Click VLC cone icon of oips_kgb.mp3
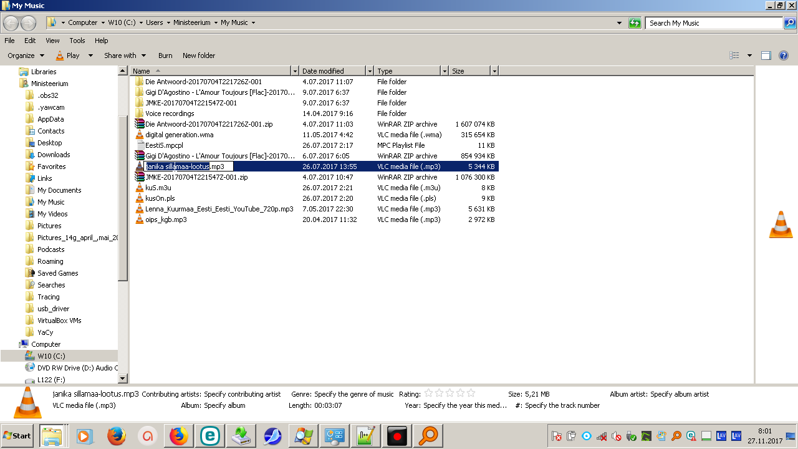 click(x=140, y=220)
